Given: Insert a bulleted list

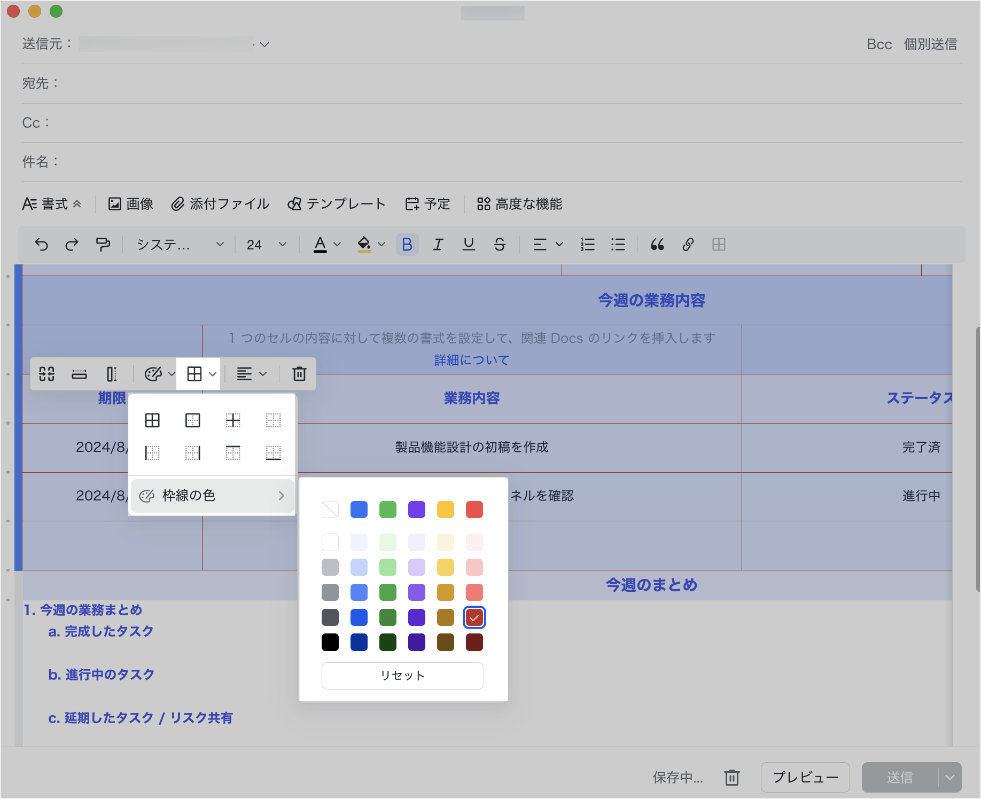Looking at the screenshot, I should pos(618,245).
